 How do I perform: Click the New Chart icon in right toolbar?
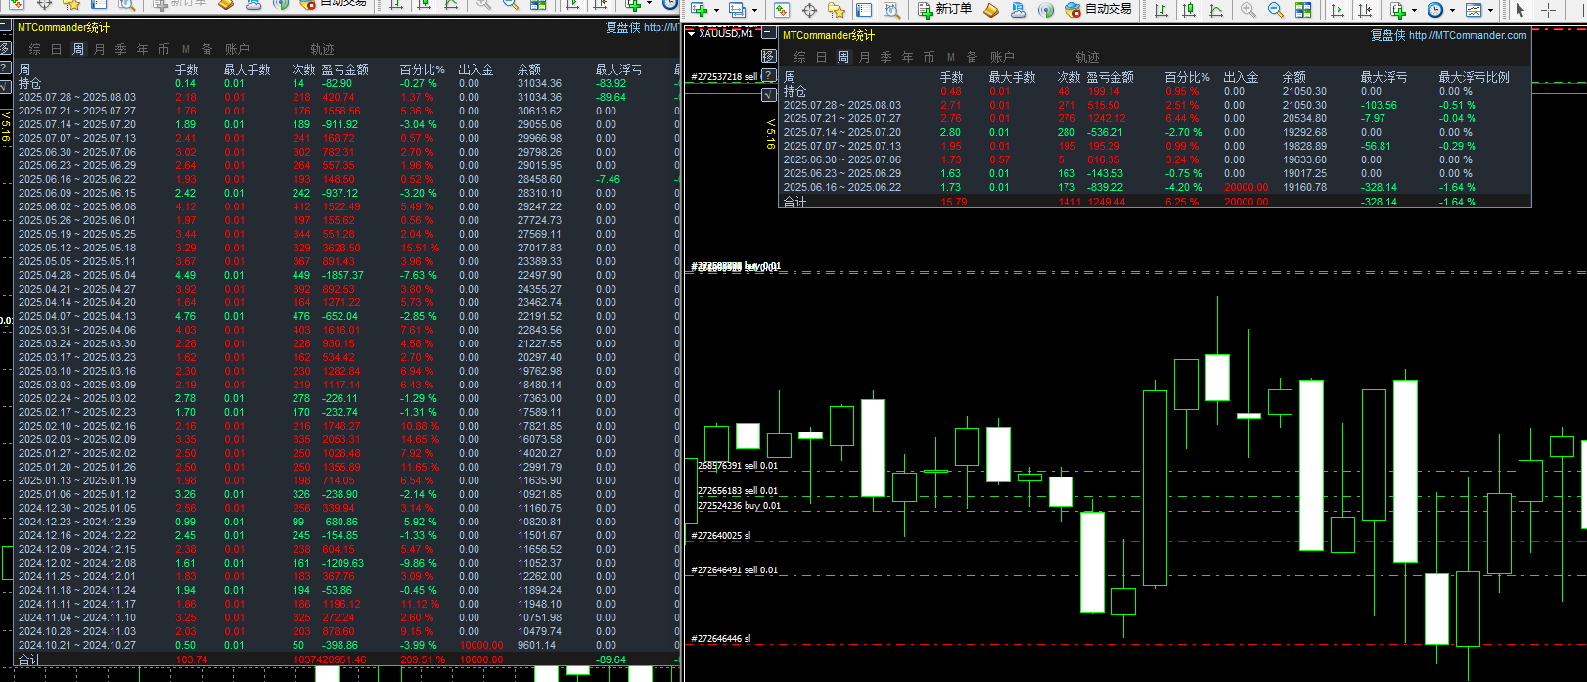pos(699,9)
